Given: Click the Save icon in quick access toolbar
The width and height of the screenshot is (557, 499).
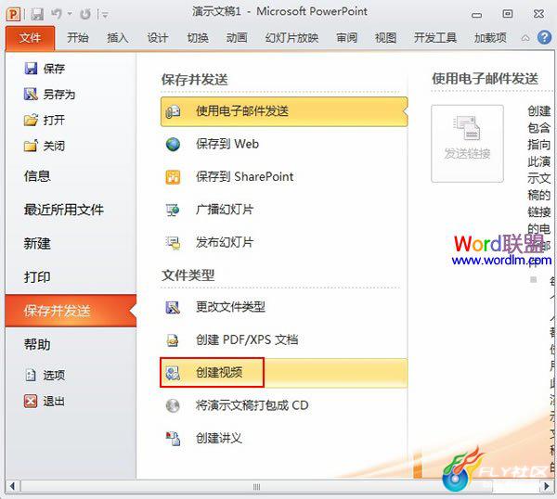Looking at the screenshot, I should coord(37,14).
